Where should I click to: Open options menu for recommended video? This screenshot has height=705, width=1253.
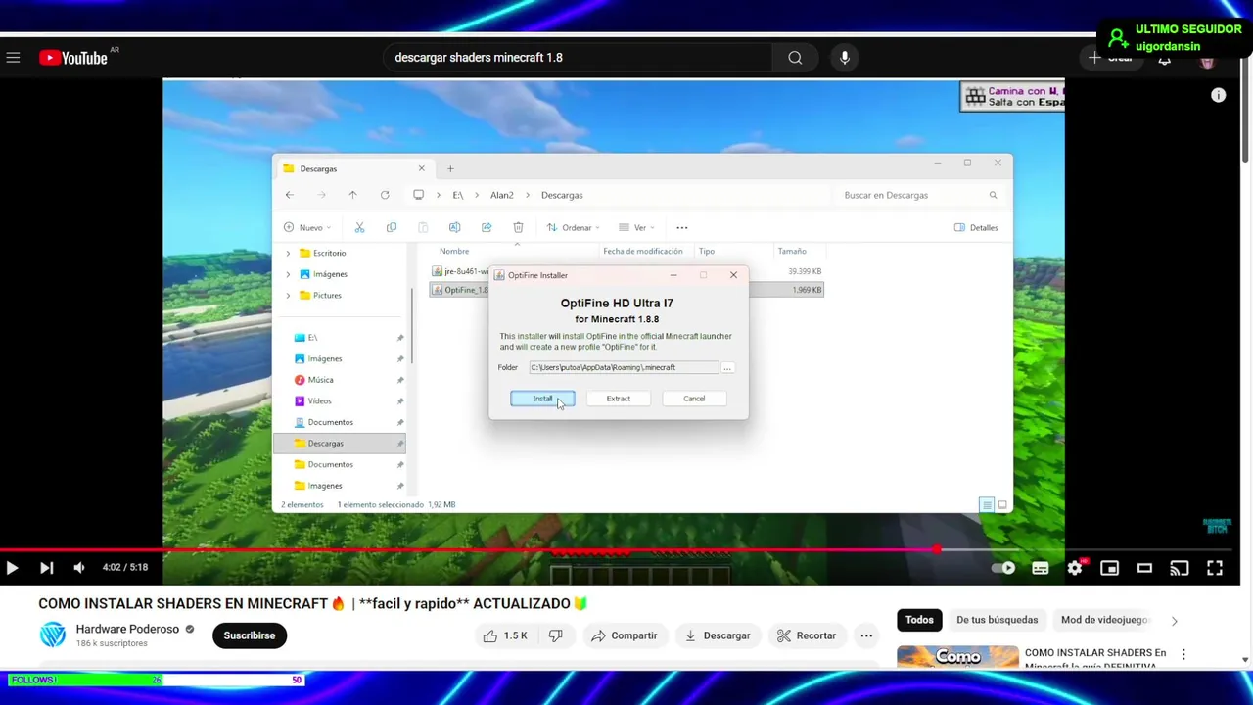click(x=1183, y=654)
